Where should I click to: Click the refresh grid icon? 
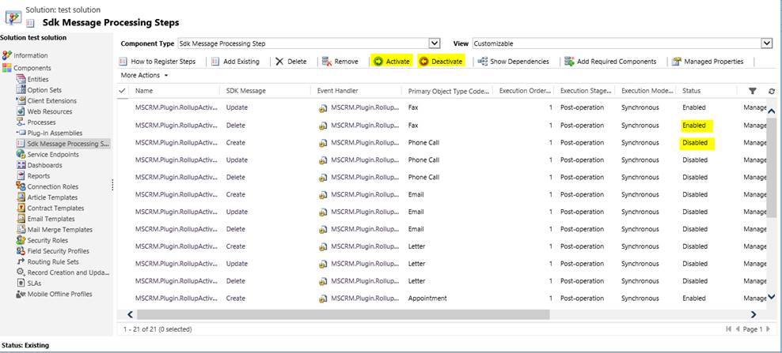click(x=772, y=91)
